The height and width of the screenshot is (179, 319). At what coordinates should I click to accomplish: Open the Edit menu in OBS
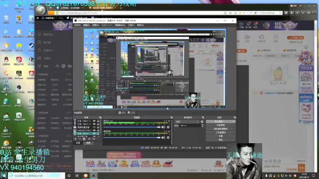[x=86, y=25]
